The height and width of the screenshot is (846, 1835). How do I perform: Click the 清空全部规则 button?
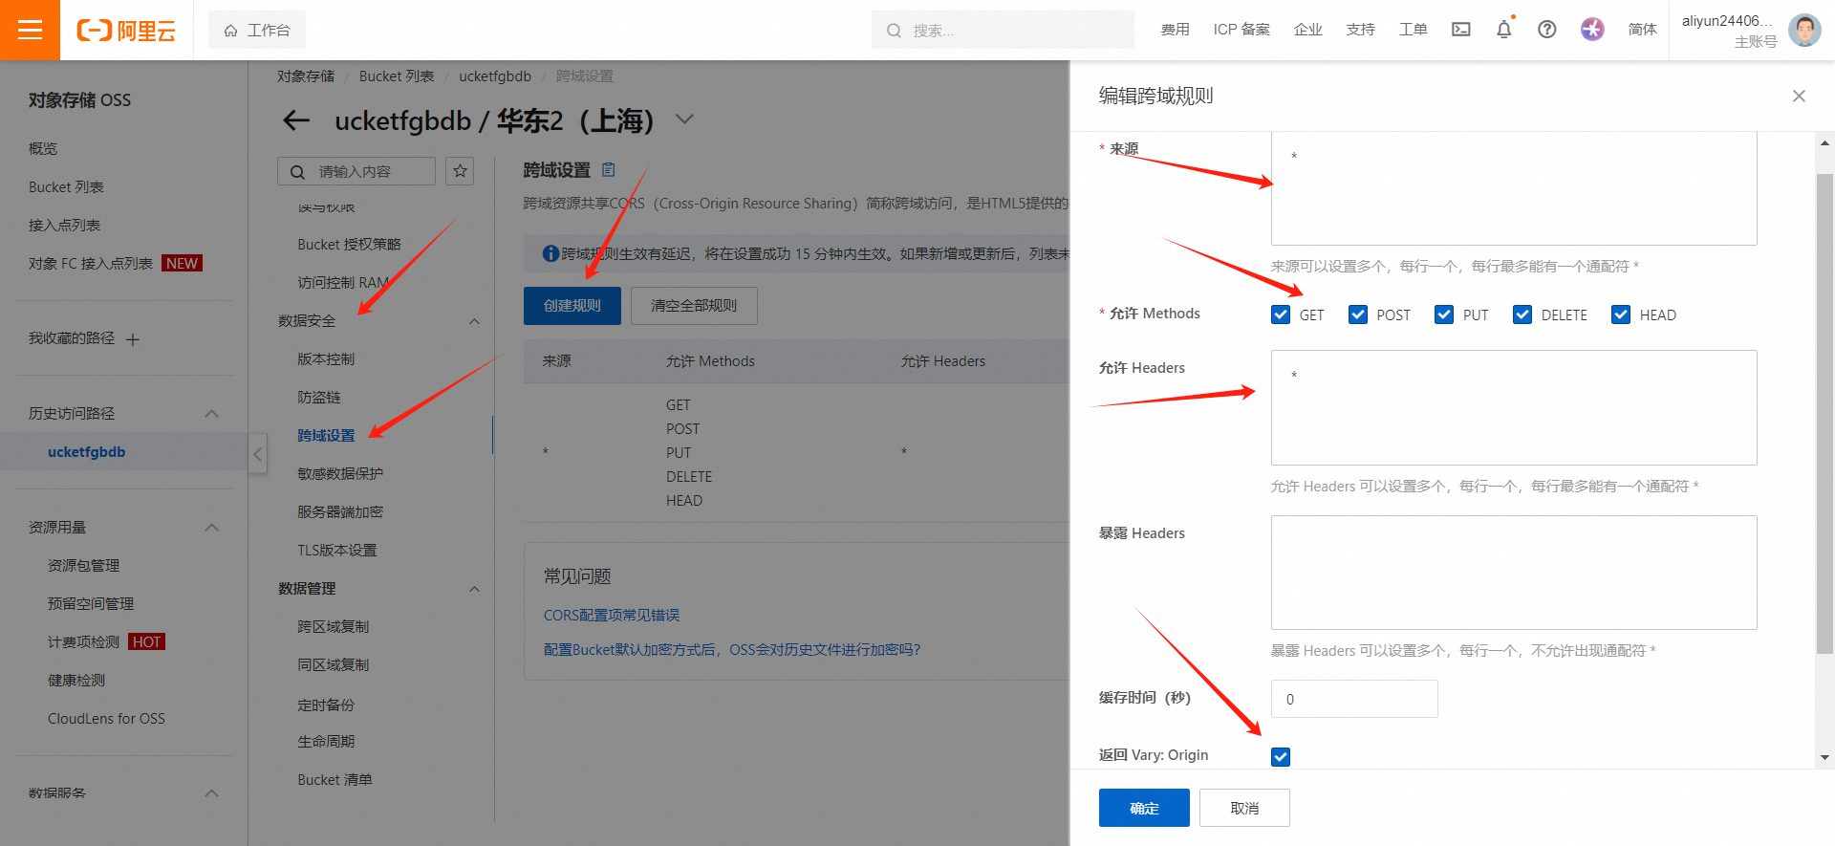[x=694, y=306]
